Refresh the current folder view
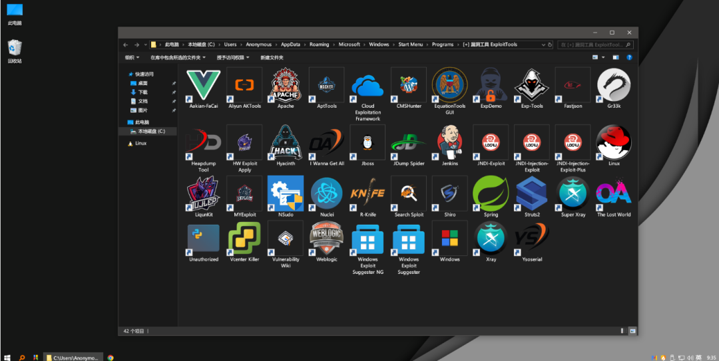This screenshot has width=719, height=361. 550,45
